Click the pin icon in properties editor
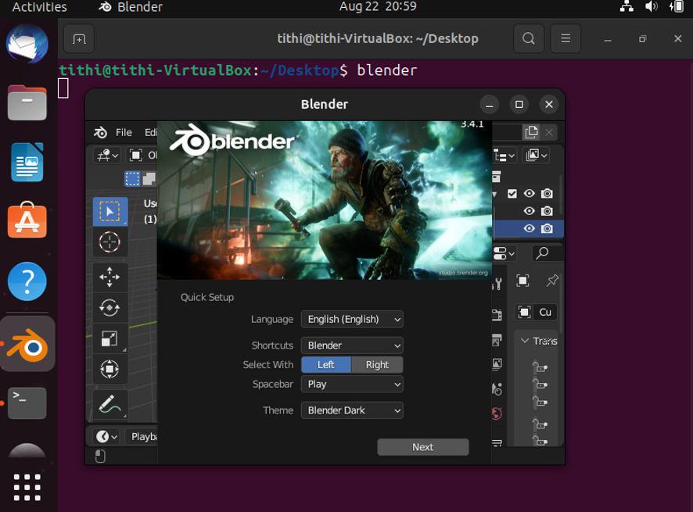 (552, 281)
